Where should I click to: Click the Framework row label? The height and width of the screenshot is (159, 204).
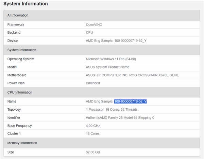click(x=16, y=25)
